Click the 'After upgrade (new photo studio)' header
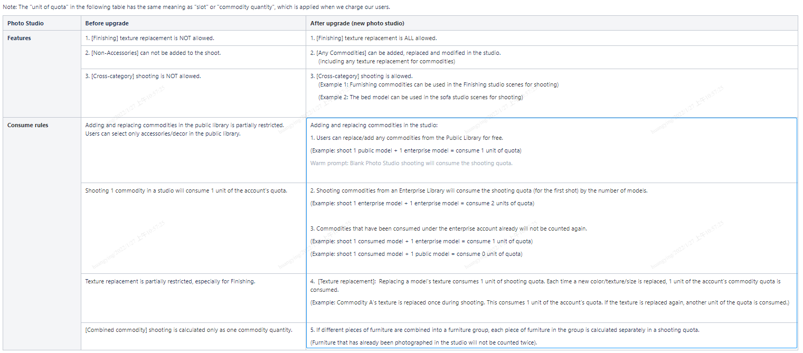The height and width of the screenshot is (353, 803). (x=357, y=23)
